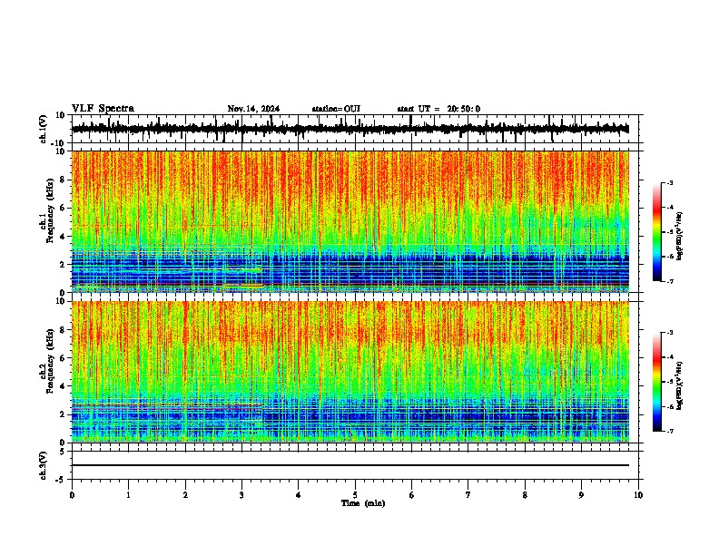Viewport: 719px width, 555px height.
Task: Click the ch.3(V) axis label
Action: [x=44, y=466]
